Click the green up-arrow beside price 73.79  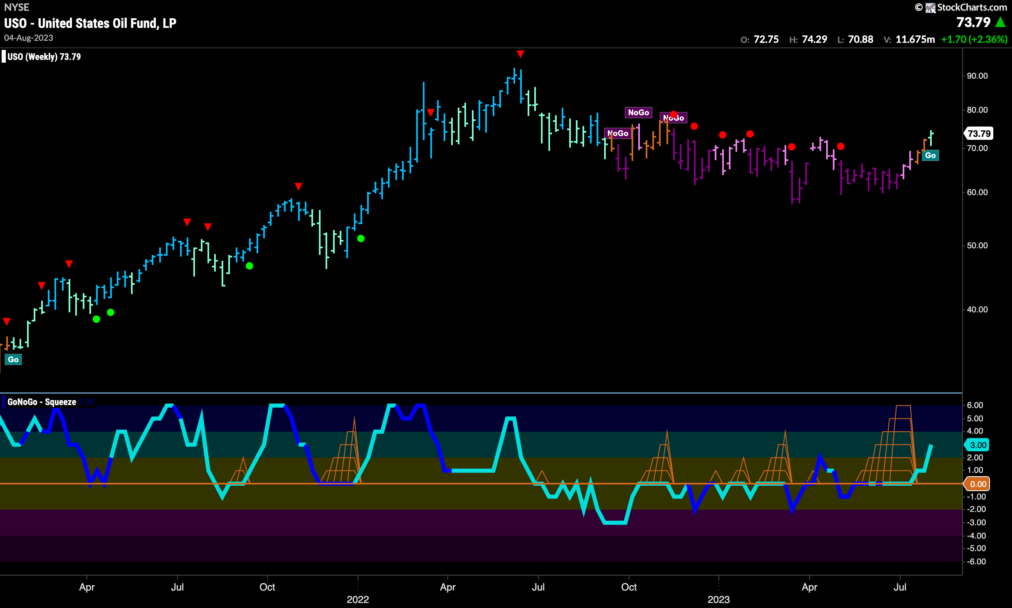tap(1000, 22)
